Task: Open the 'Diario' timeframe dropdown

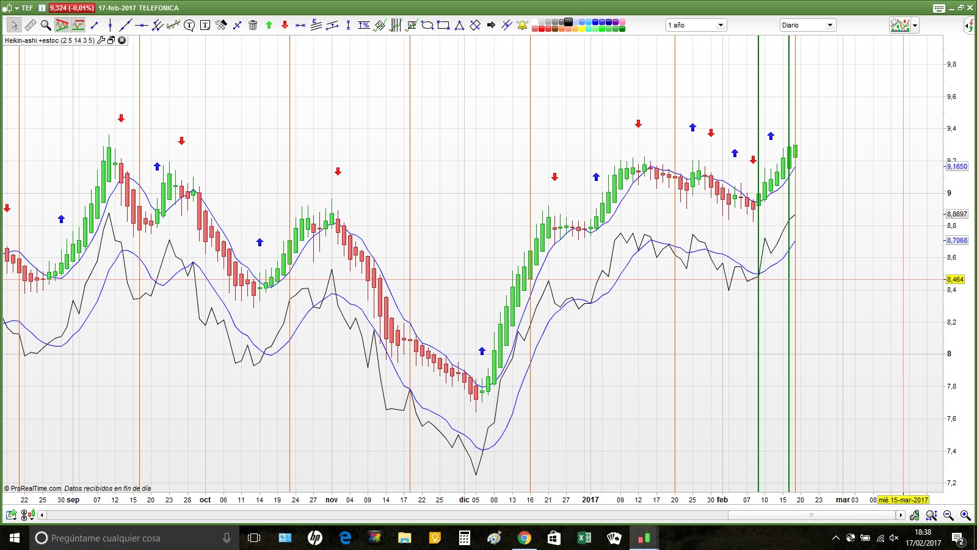Action: (x=808, y=25)
